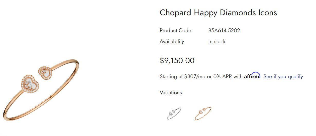Click the "$307/mo" monthly payment amount
This screenshot has height=136, width=316.
point(195,76)
